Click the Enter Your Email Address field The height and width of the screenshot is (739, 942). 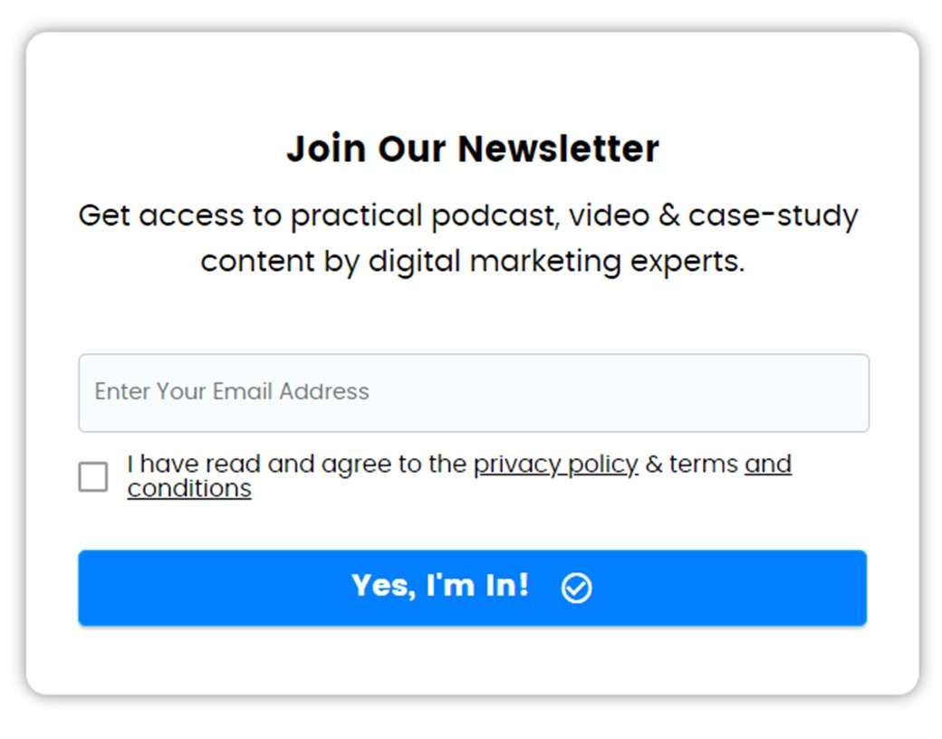coord(474,393)
